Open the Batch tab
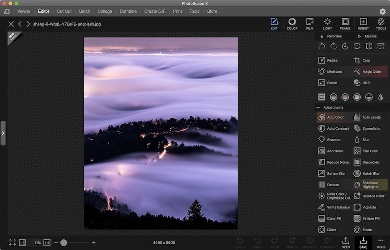Screen dimensions: 390x250 click(85, 11)
